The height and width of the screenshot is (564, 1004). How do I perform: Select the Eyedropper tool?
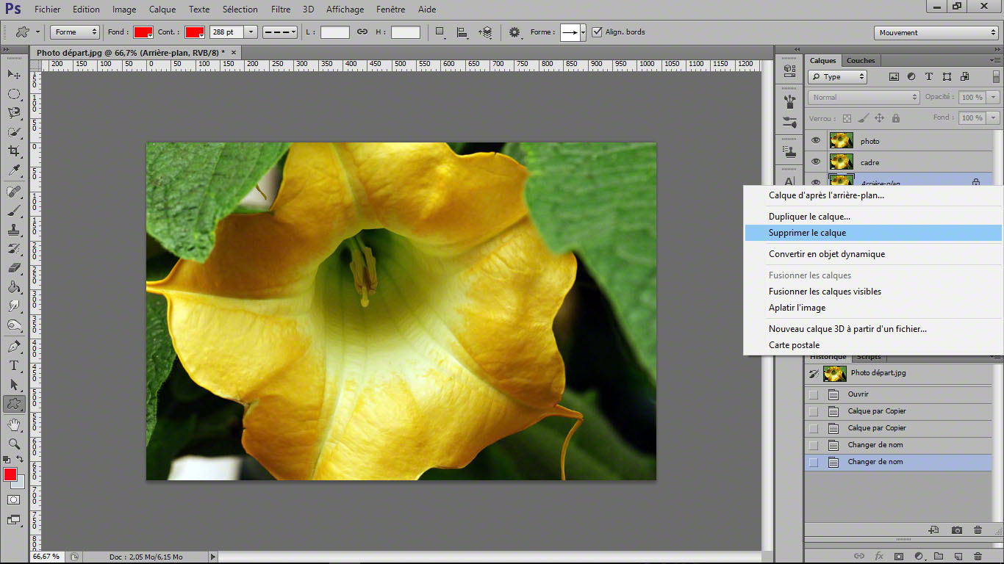[x=14, y=170]
